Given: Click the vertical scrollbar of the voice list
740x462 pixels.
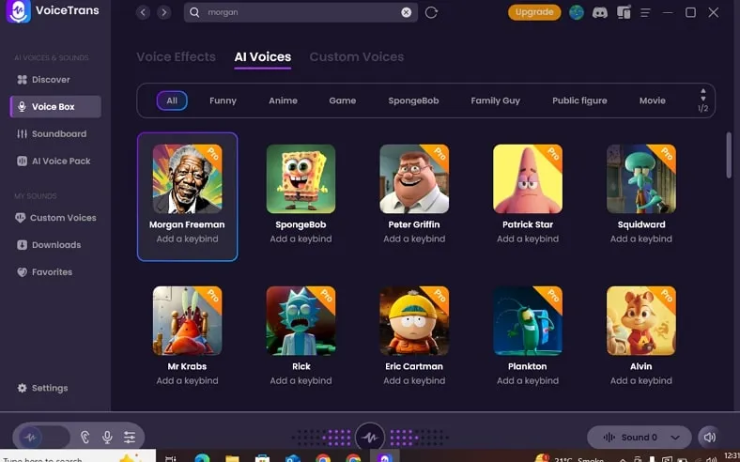Looking at the screenshot, I should 728,155.
